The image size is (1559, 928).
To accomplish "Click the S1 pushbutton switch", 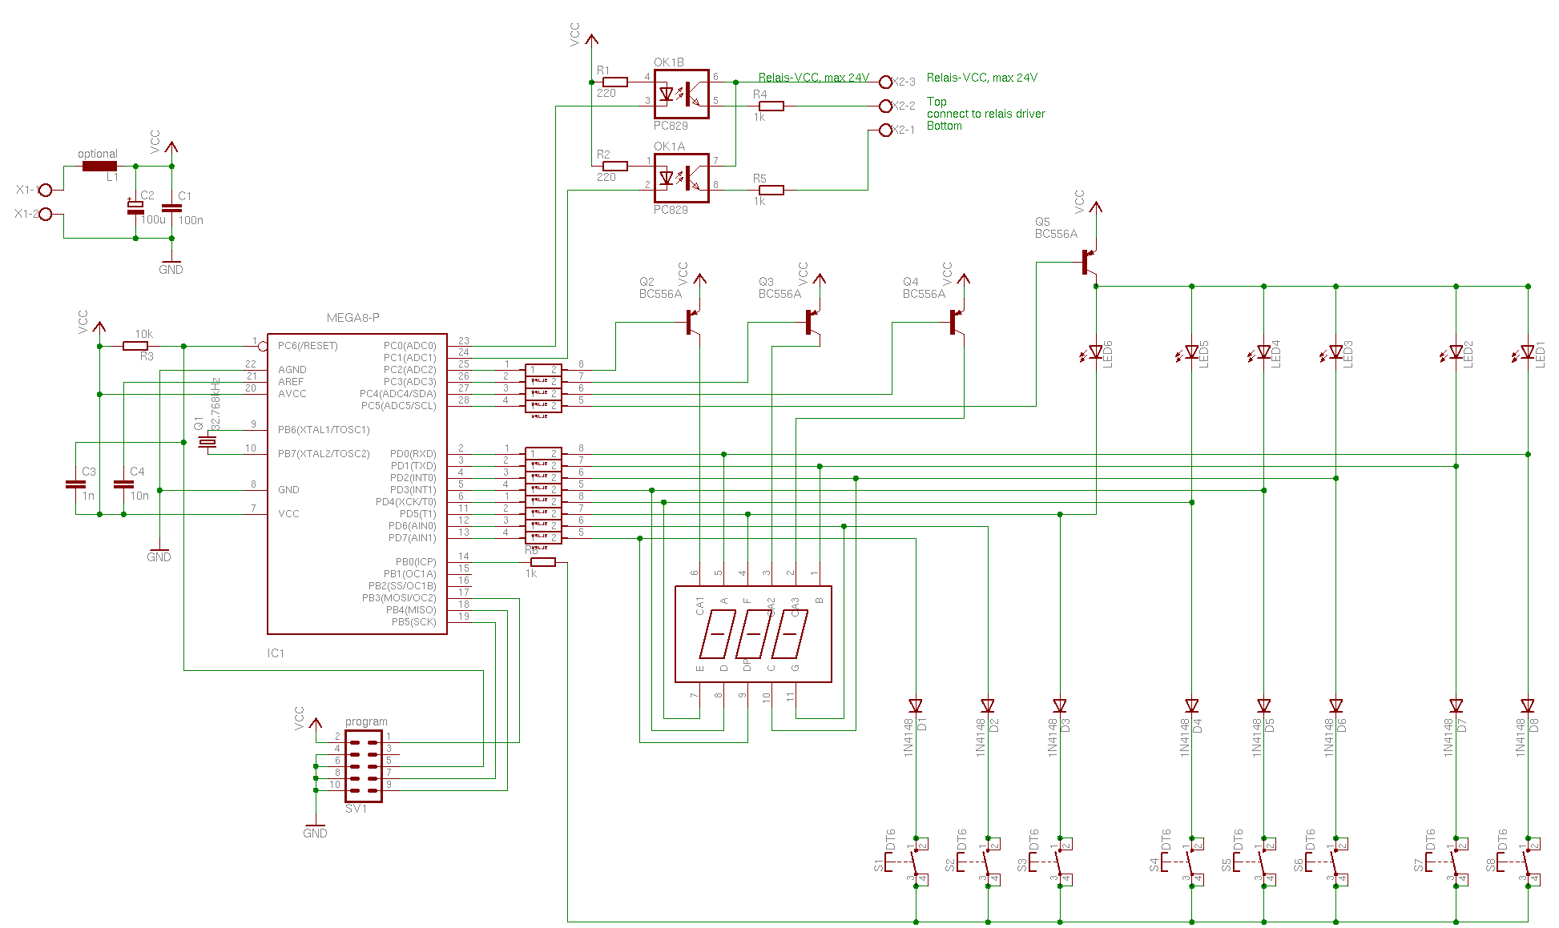I will point(912,862).
